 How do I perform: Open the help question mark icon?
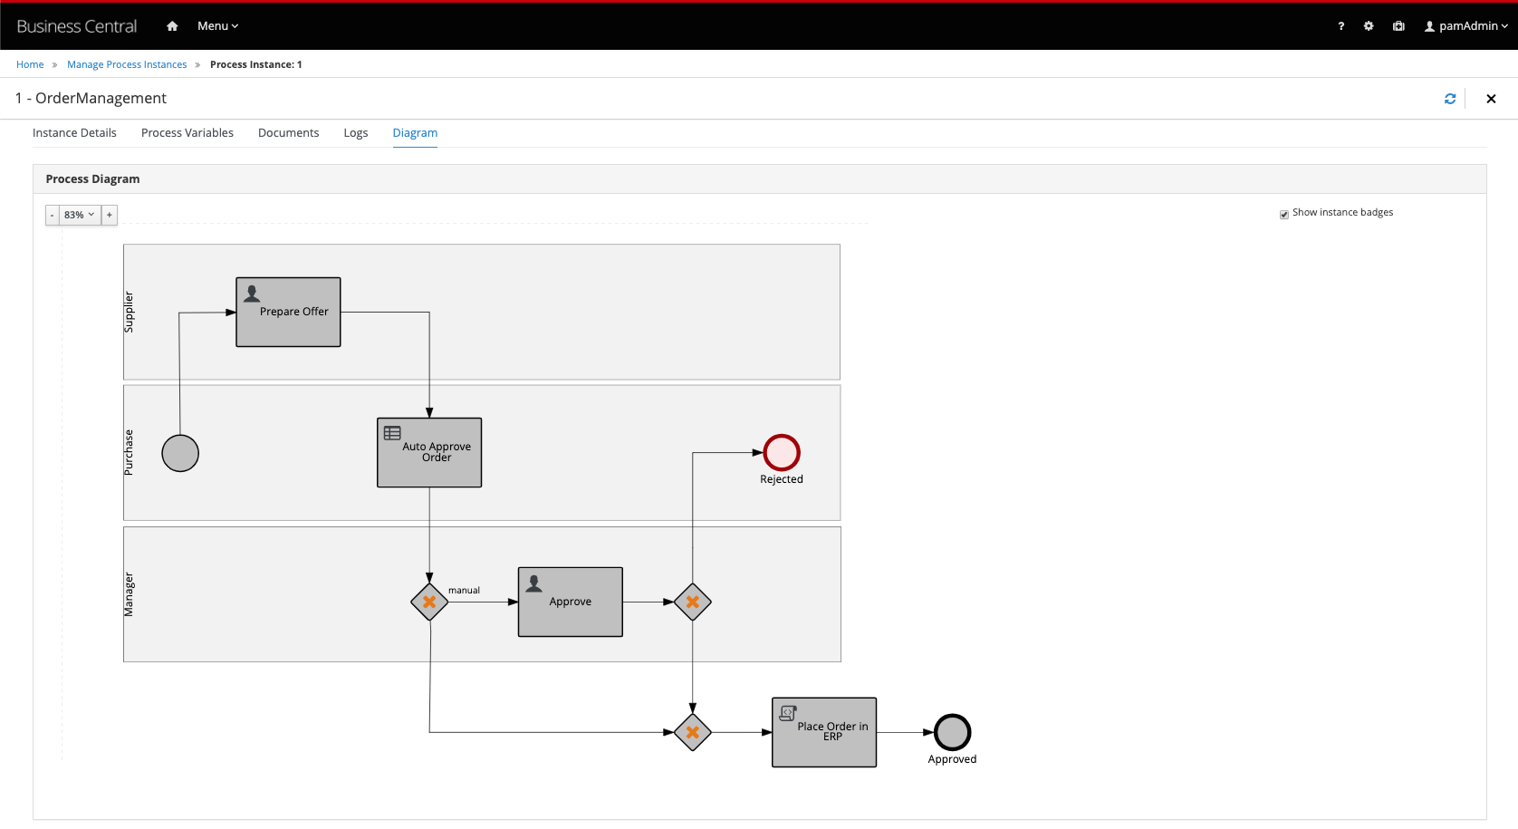coord(1340,26)
